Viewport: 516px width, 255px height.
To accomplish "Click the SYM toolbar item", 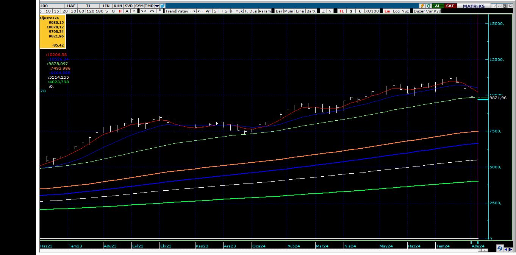I will (139, 6).
